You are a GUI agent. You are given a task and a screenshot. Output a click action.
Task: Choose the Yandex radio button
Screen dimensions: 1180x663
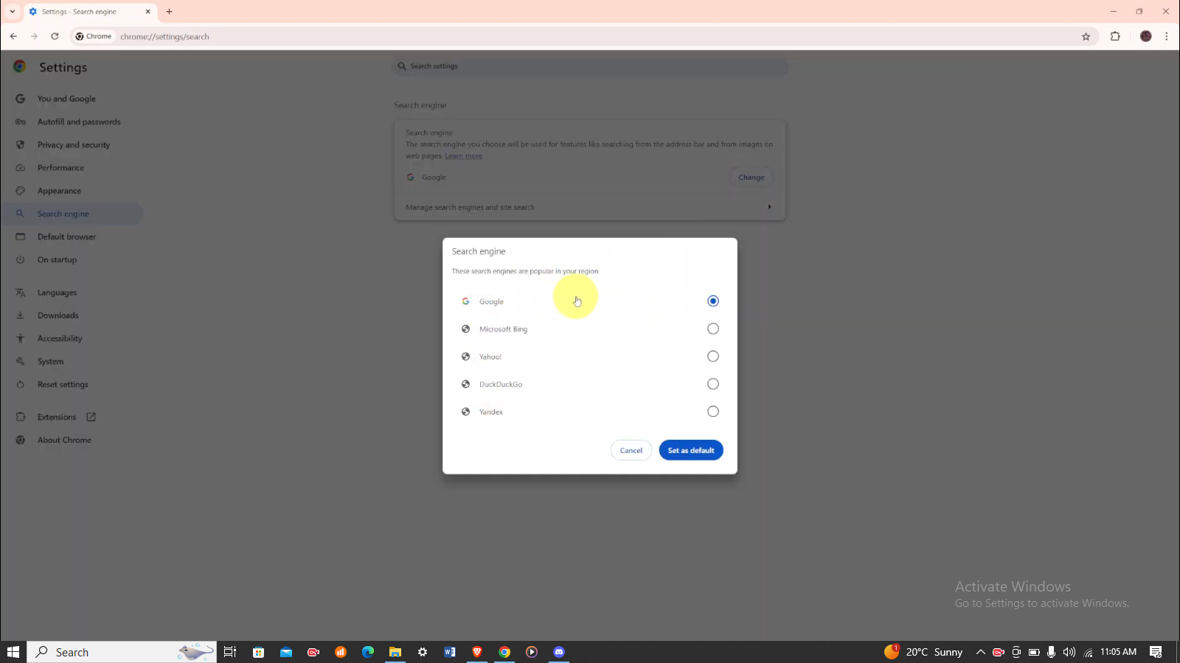[x=712, y=411]
